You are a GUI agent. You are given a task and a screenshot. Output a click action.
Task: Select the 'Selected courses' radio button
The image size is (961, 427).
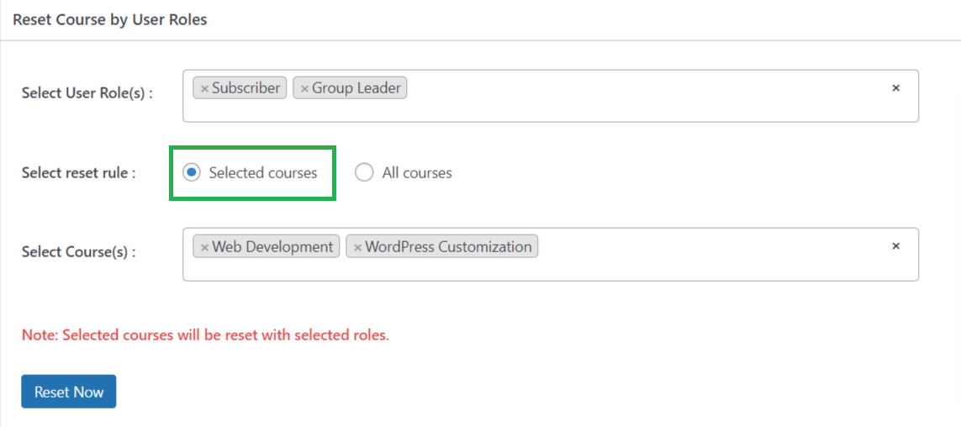(192, 173)
